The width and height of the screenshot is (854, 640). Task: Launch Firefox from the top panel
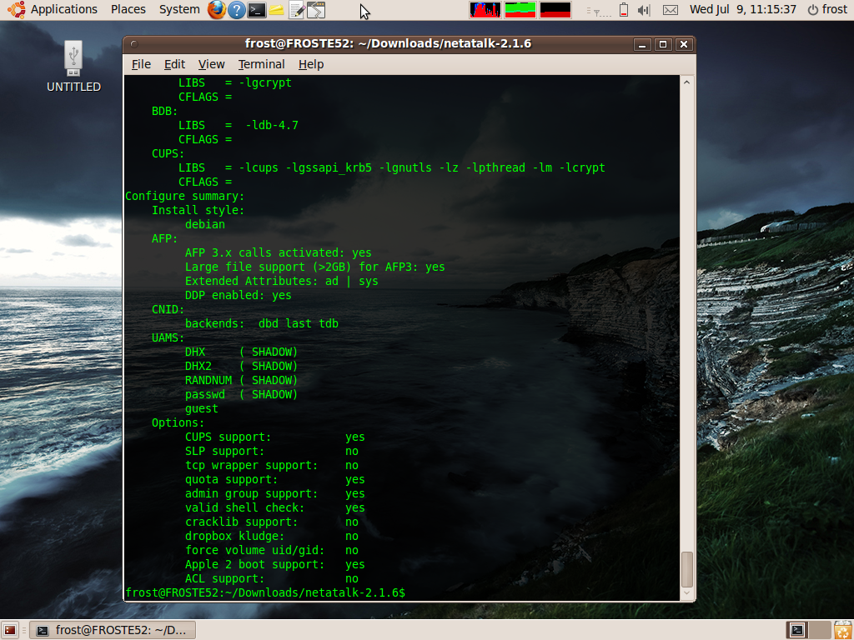(216, 10)
